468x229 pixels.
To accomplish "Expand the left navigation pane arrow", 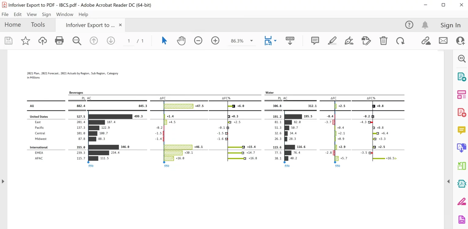I will point(3,181).
